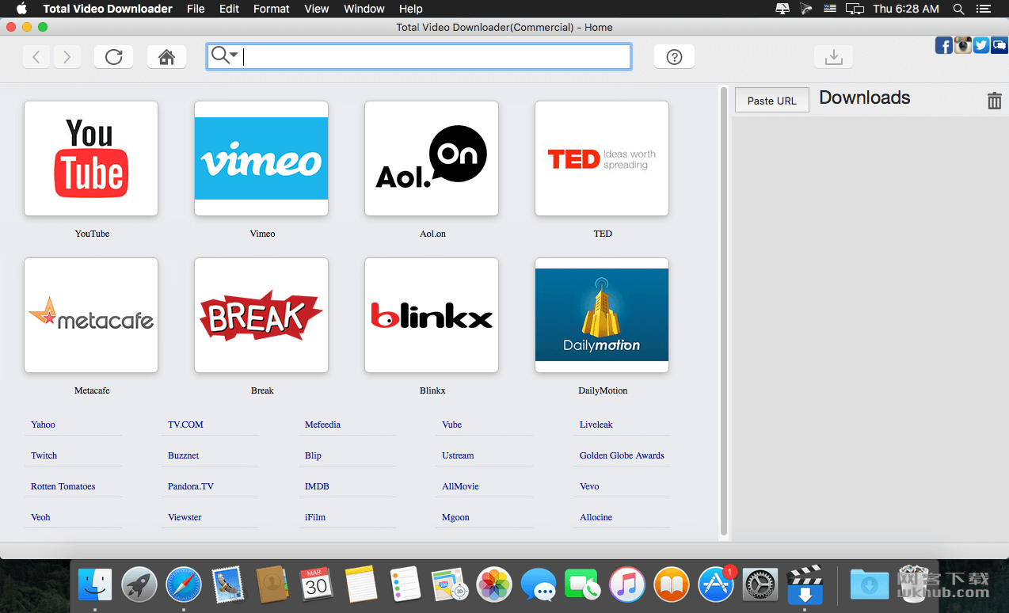1009x613 pixels.
Task: Open the Rotten Tomatoes link
Action: 63,486
